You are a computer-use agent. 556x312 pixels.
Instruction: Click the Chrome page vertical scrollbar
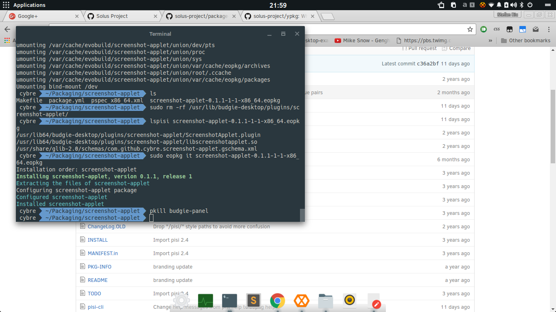pyautogui.click(x=553, y=126)
